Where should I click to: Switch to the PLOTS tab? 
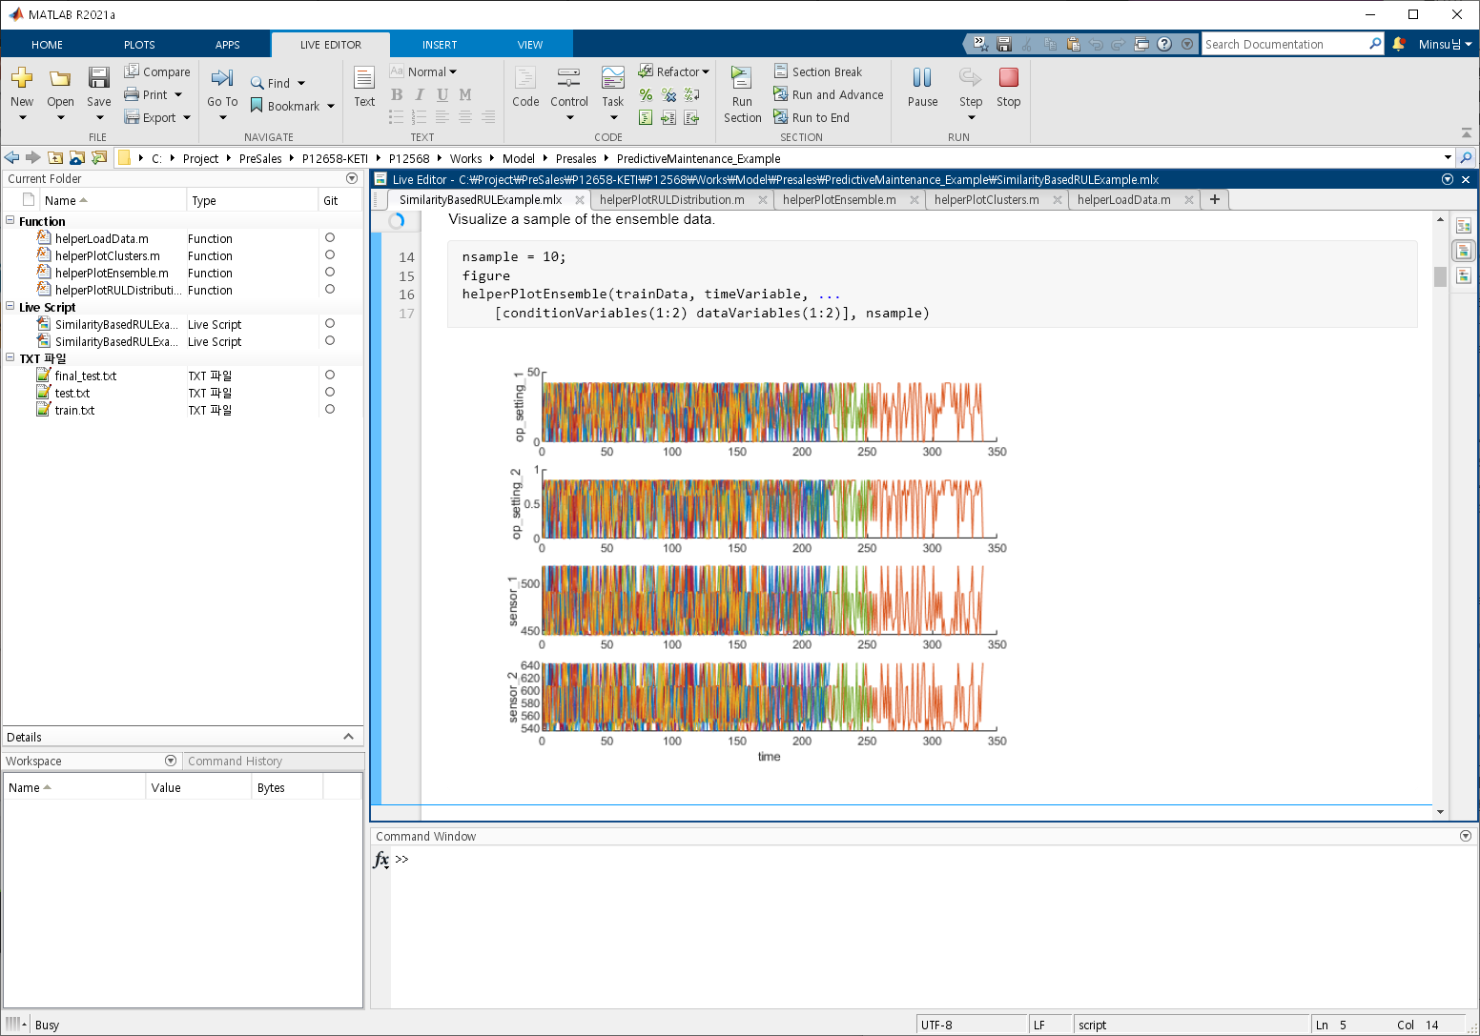point(139,44)
